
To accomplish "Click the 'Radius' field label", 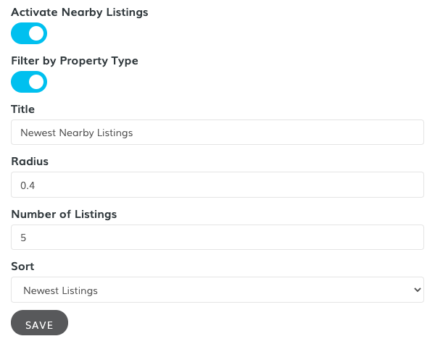I will click(x=28, y=161).
